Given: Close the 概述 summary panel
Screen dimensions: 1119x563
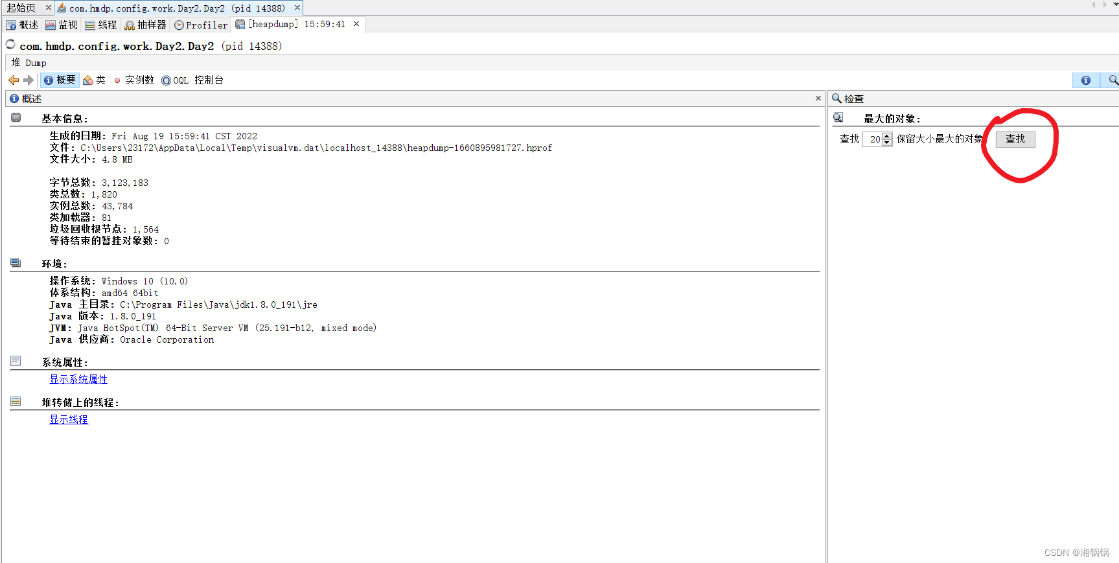Looking at the screenshot, I should click(x=818, y=98).
